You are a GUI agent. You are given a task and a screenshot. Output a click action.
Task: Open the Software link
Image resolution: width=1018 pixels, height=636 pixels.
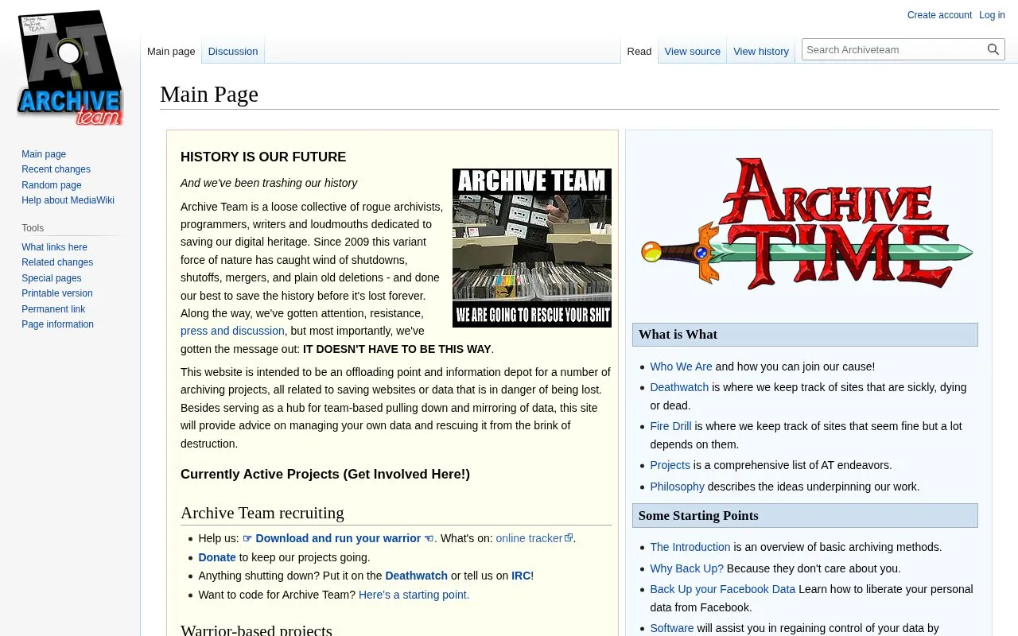[671, 628]
